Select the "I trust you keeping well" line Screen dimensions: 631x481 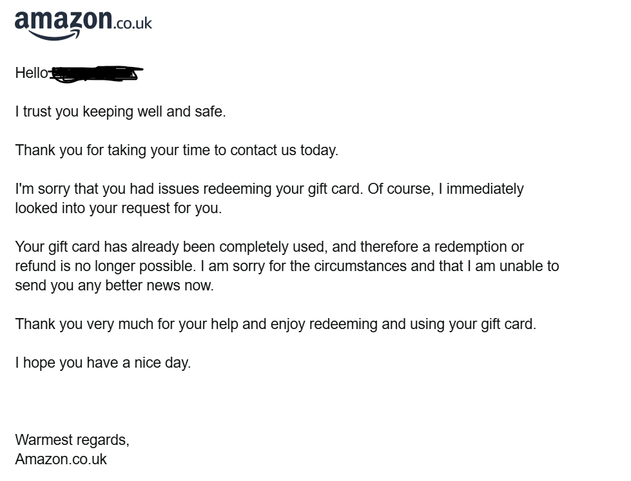121,112
